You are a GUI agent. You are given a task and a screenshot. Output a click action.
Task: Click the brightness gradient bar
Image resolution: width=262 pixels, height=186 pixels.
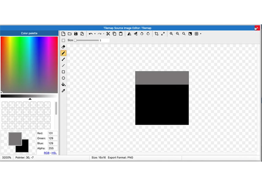coord(29,96)
